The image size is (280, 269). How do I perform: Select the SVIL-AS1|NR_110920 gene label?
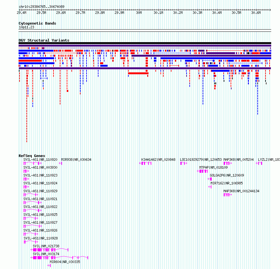(x=40, y=160)
